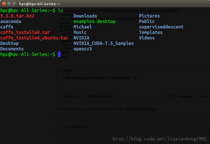Click the blue terminal cursor block
210x144 pixels.
(59, 54)
